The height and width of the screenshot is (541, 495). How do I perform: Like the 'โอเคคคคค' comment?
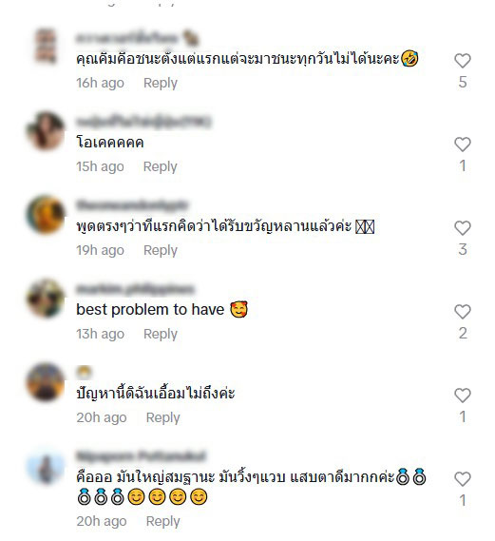(463, 145)
